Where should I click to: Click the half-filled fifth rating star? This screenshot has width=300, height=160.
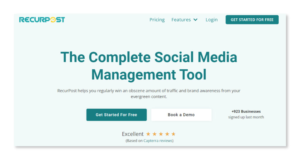[x=173, y=134]
